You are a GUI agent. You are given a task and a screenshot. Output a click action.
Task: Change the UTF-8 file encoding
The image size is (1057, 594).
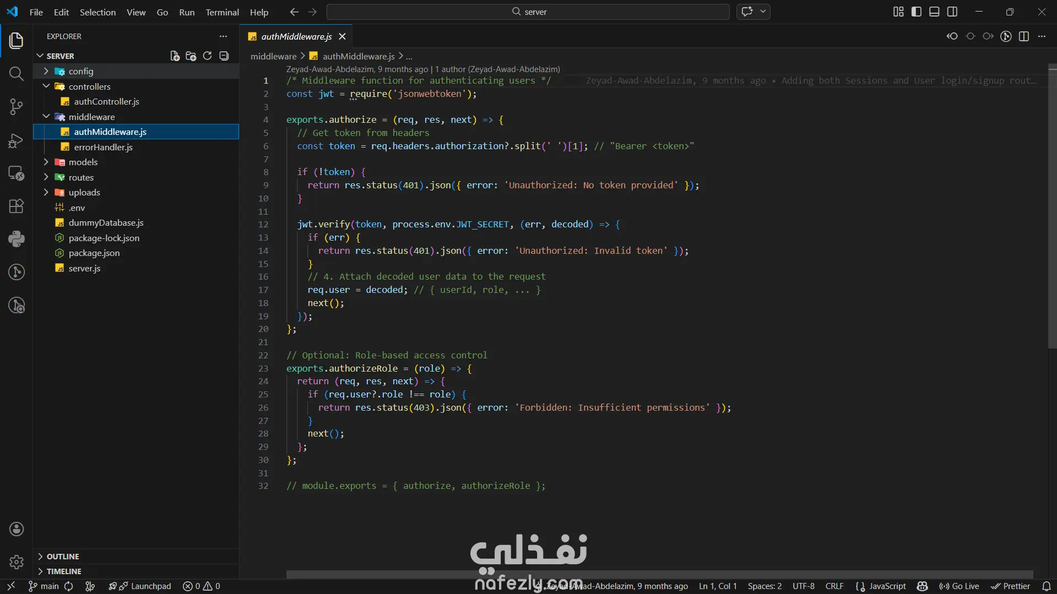point(803,586)
